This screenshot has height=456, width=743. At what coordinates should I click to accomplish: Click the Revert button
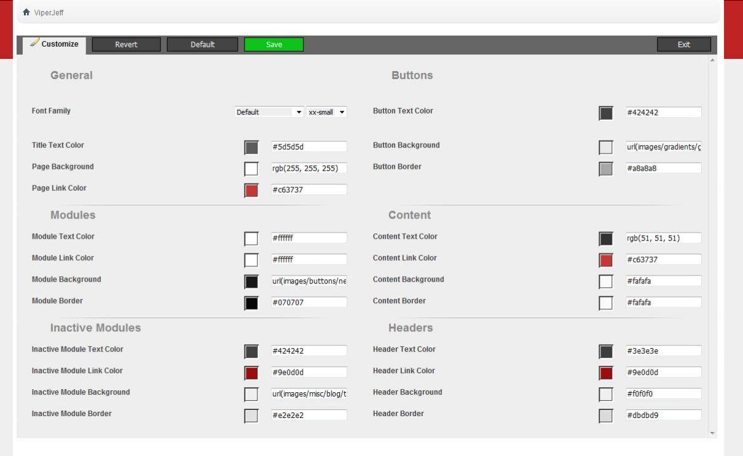coord(126,44)
